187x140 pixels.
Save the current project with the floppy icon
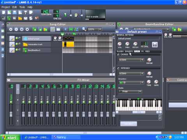(x=26, y=12)
